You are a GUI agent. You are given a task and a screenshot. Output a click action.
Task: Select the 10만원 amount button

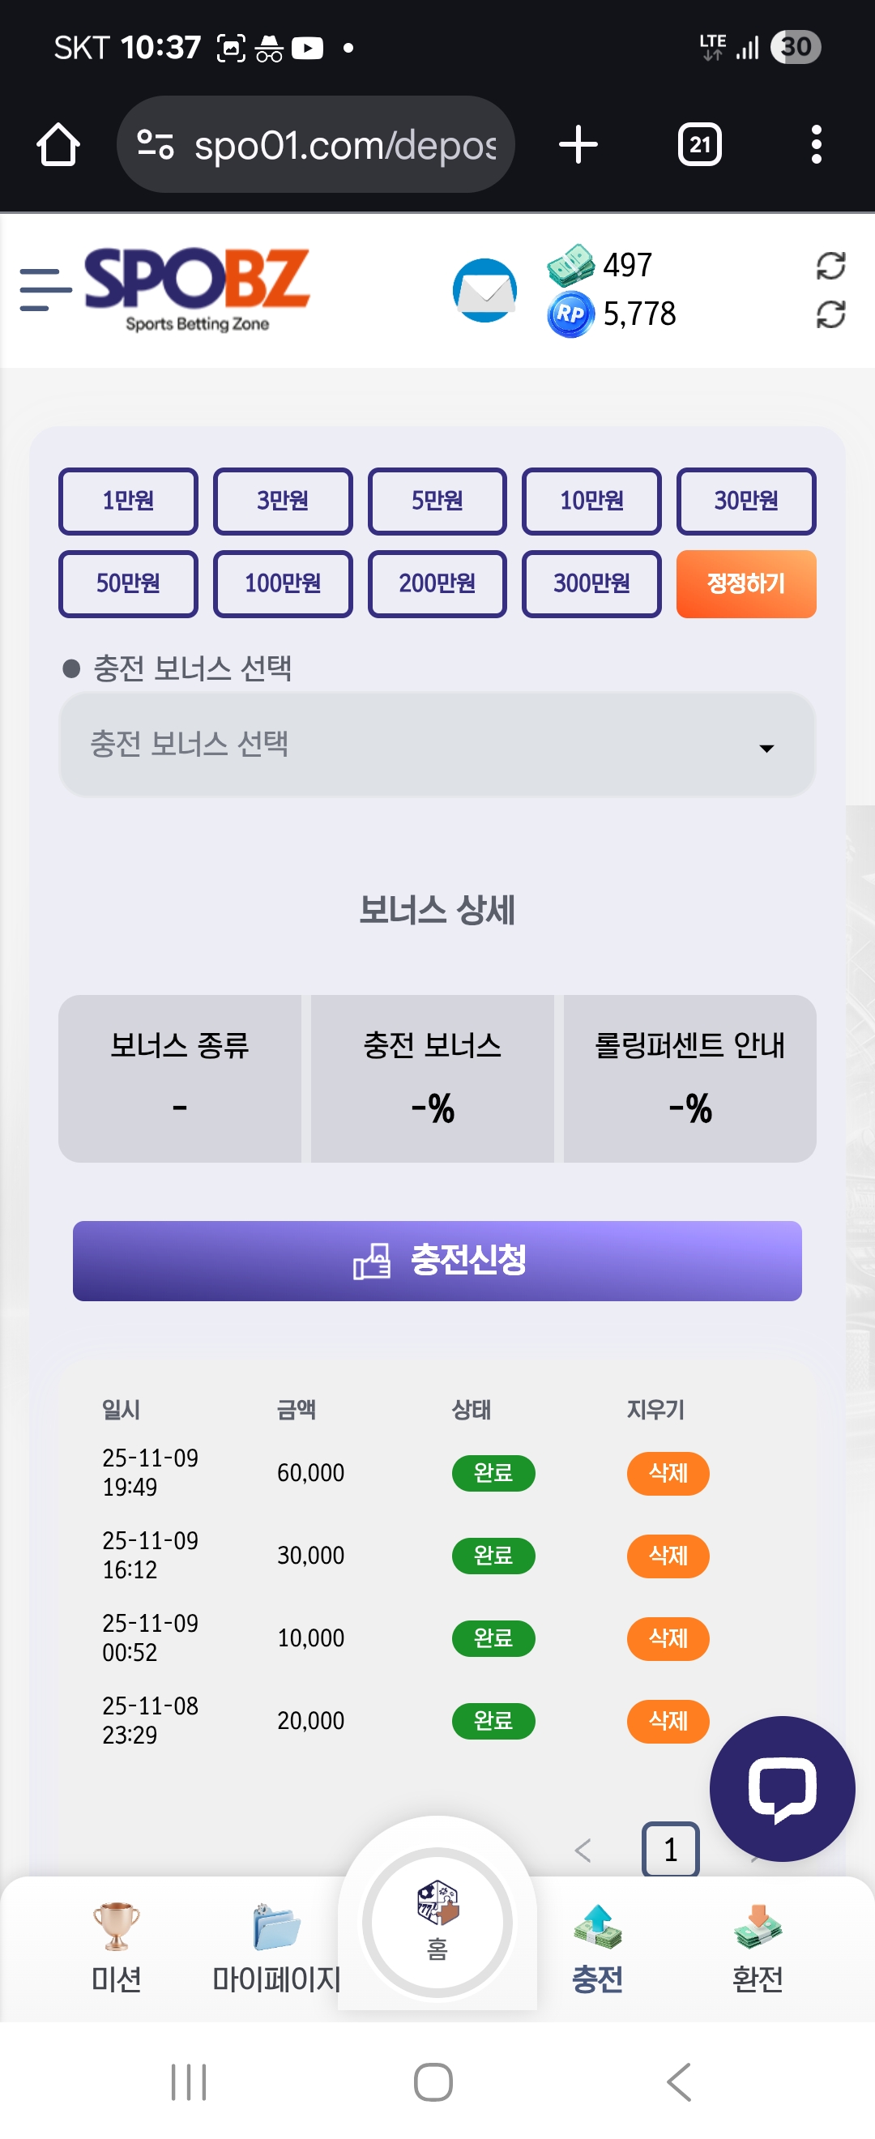point(591,501)
